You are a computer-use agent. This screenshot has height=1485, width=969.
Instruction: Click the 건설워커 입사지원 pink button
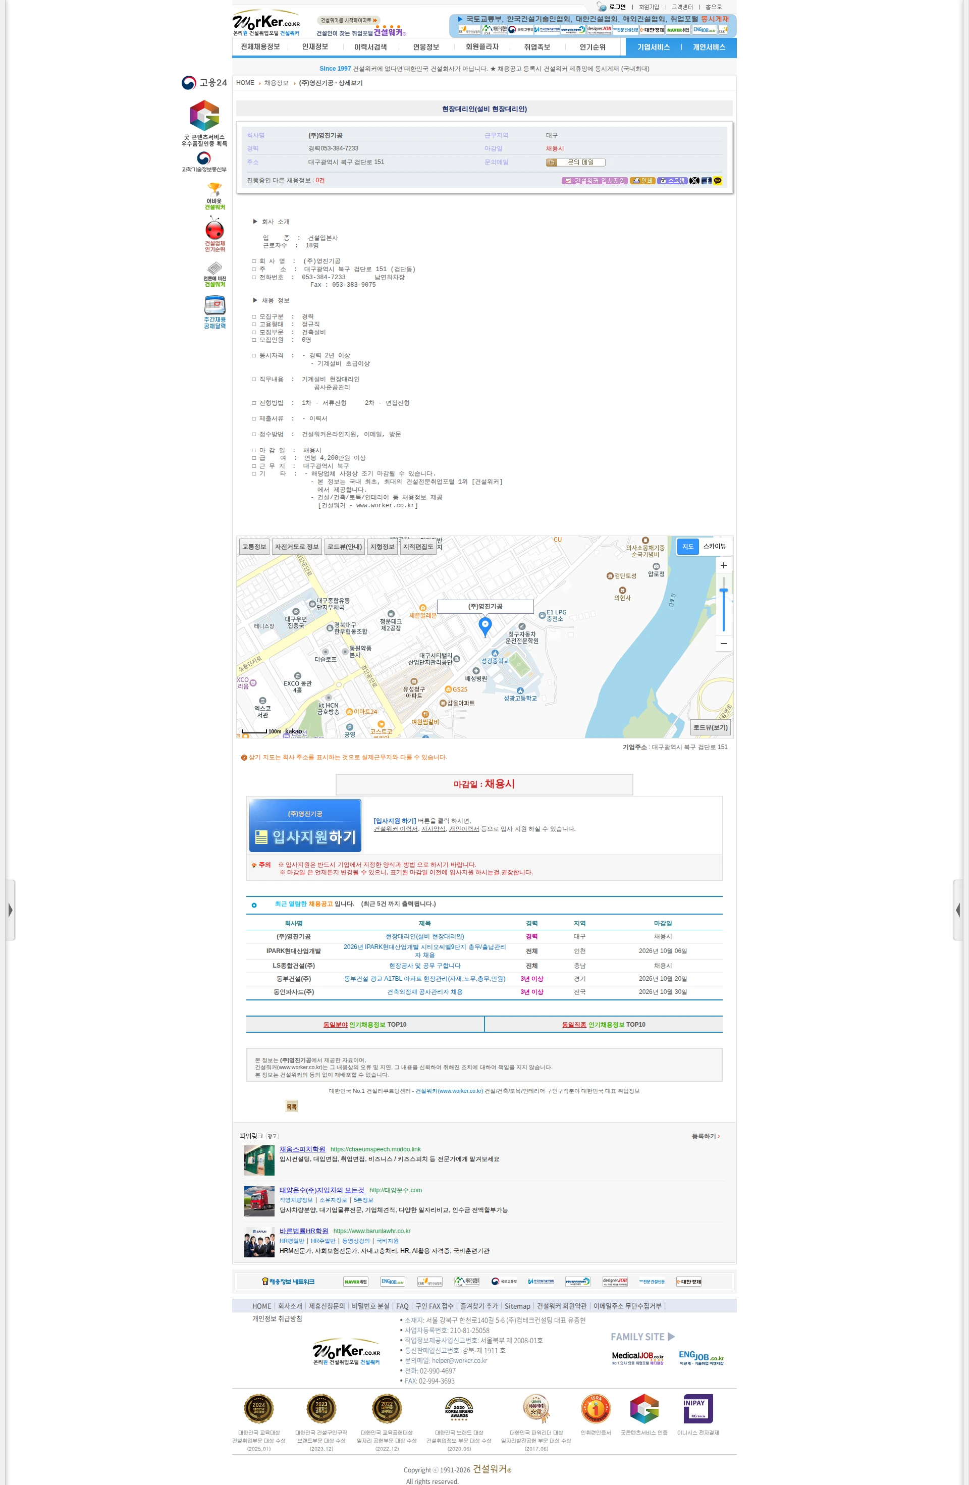pos(594,181)
